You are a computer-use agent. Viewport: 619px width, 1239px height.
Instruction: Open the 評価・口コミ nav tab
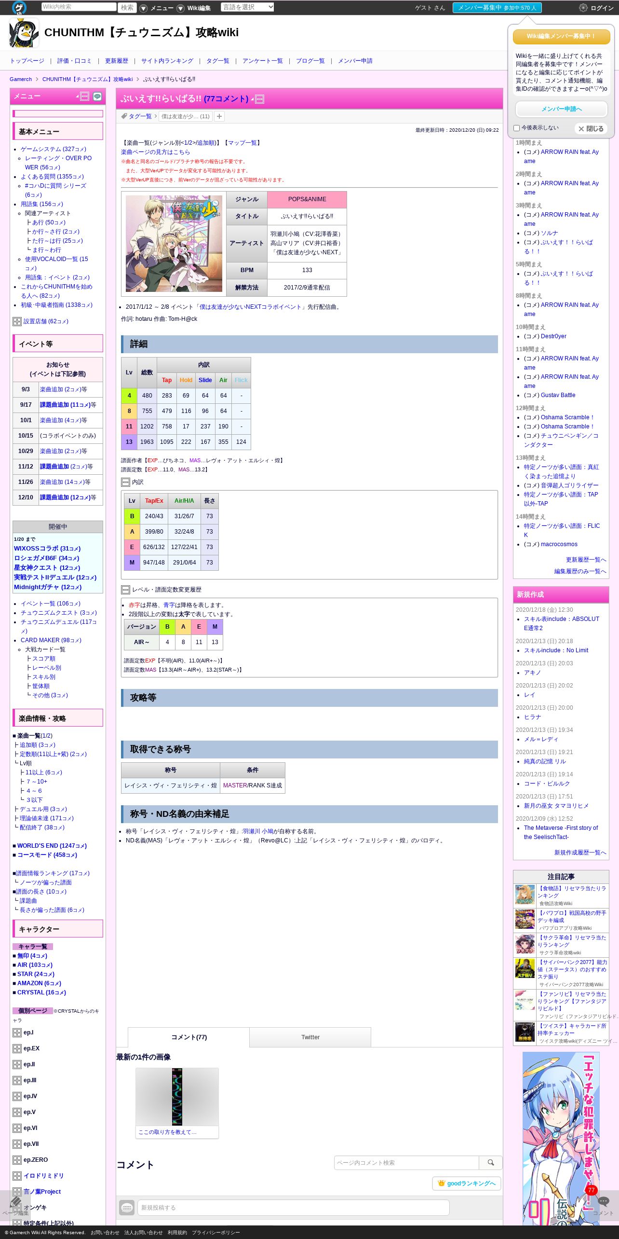(74, 61)
